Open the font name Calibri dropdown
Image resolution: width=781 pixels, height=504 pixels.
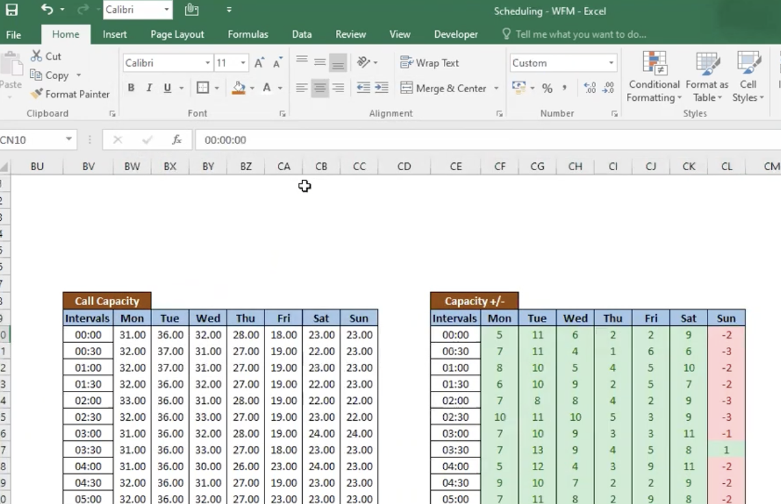(x=208, y=63)
